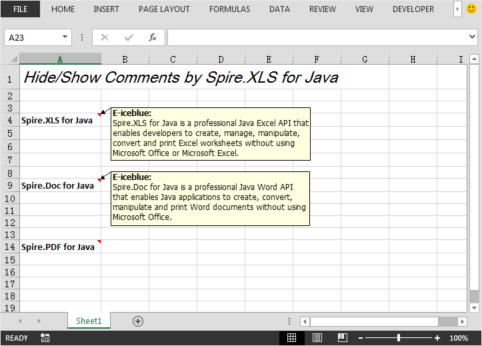This screenshot has height=346, width=482.
Task: Click horizontal scrollbar left arrow
Action: [305, 322]
